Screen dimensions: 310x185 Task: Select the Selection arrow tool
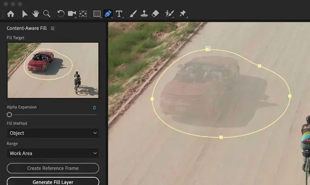point(25,14)
